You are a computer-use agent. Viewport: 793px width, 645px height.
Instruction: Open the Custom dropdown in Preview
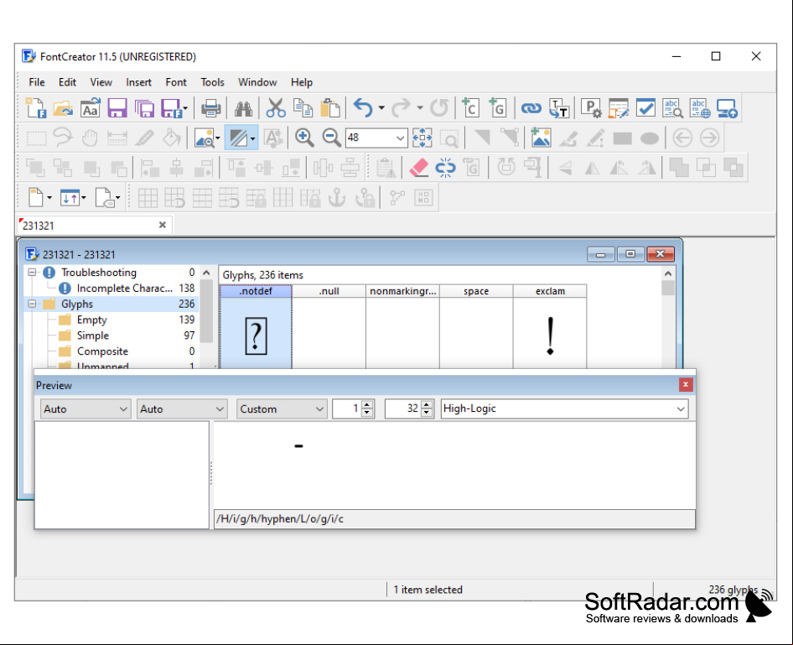tap(281, 409)
